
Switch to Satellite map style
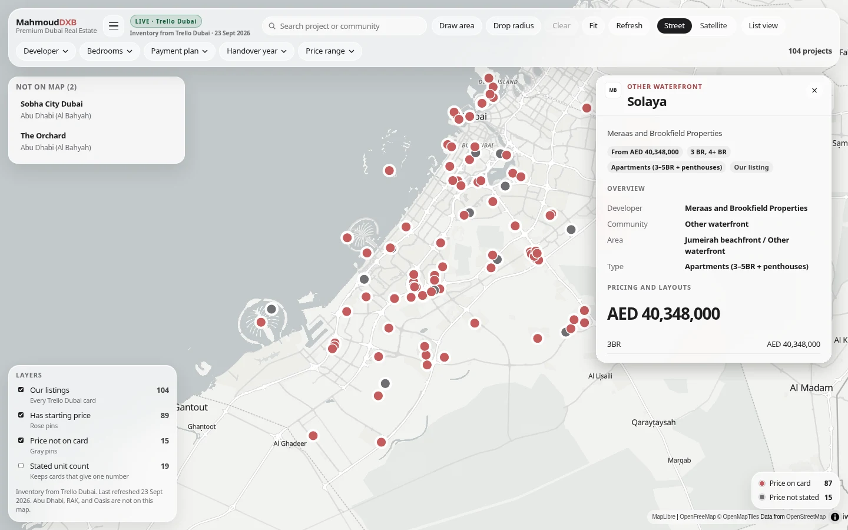coord(713,26)
